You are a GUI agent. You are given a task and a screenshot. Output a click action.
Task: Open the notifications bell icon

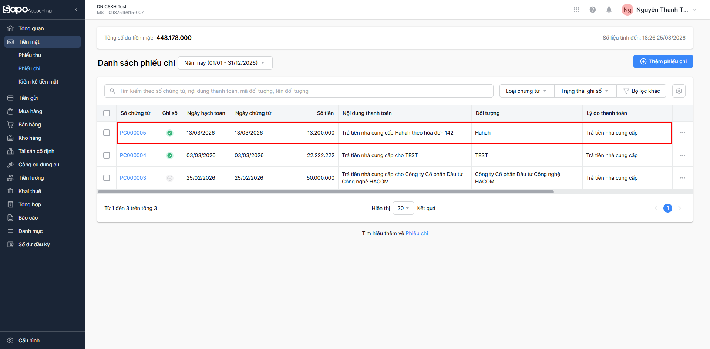[x=609, y=10]
